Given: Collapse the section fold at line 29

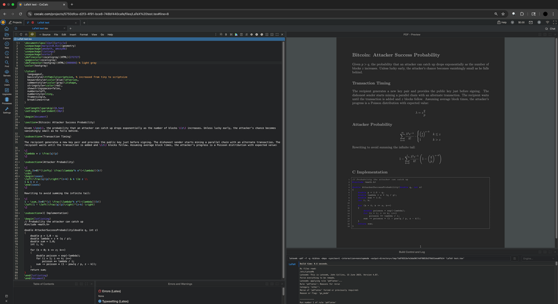Looking at the screenshot, I should click(19, 122).
